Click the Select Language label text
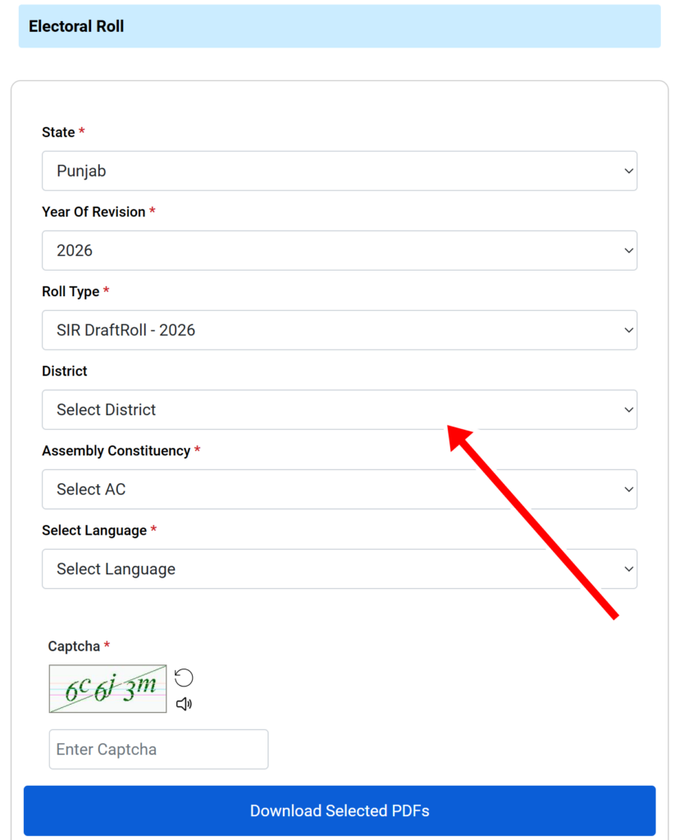The width and height of the screenshot is (684, 840). coord(94,531)
